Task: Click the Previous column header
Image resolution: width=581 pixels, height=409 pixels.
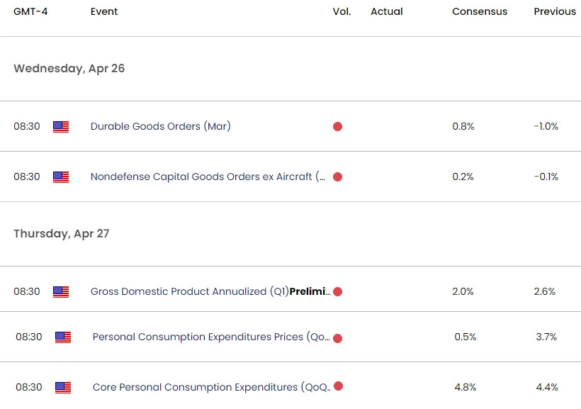Action: coord(555,11)
